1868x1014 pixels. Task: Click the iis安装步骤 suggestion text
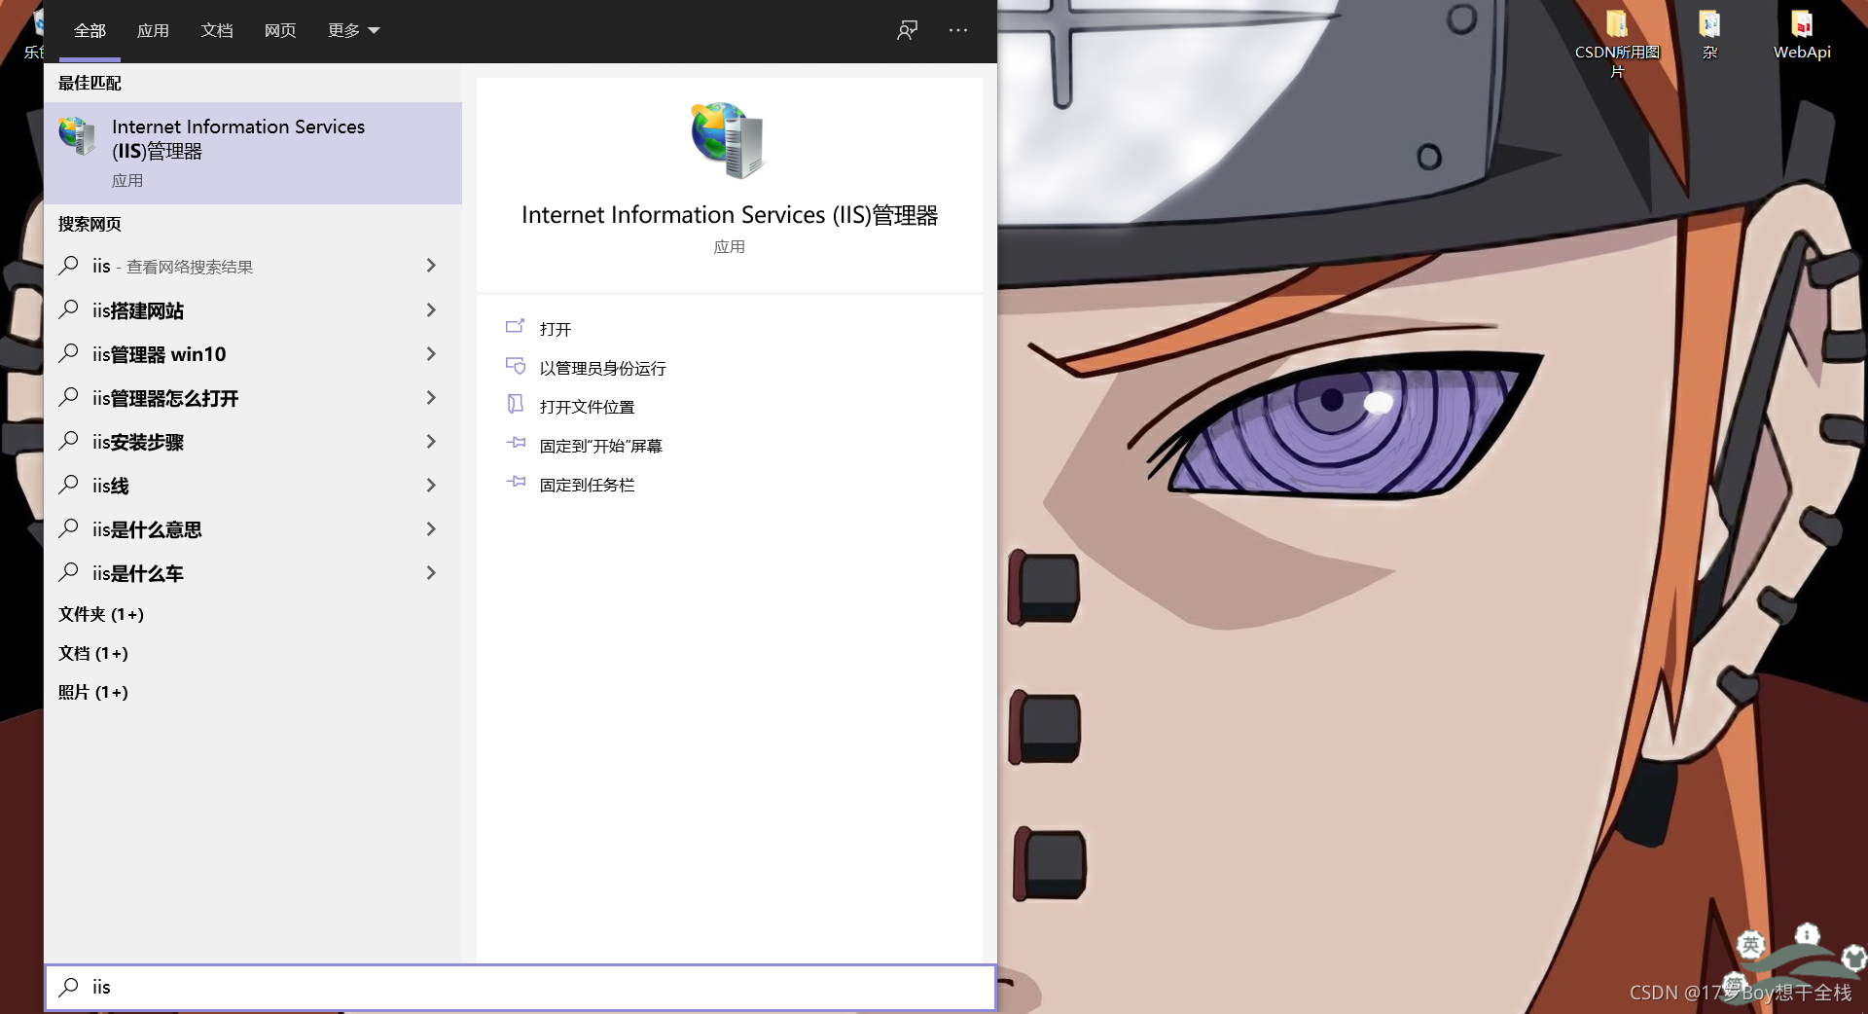coord(138,442)
